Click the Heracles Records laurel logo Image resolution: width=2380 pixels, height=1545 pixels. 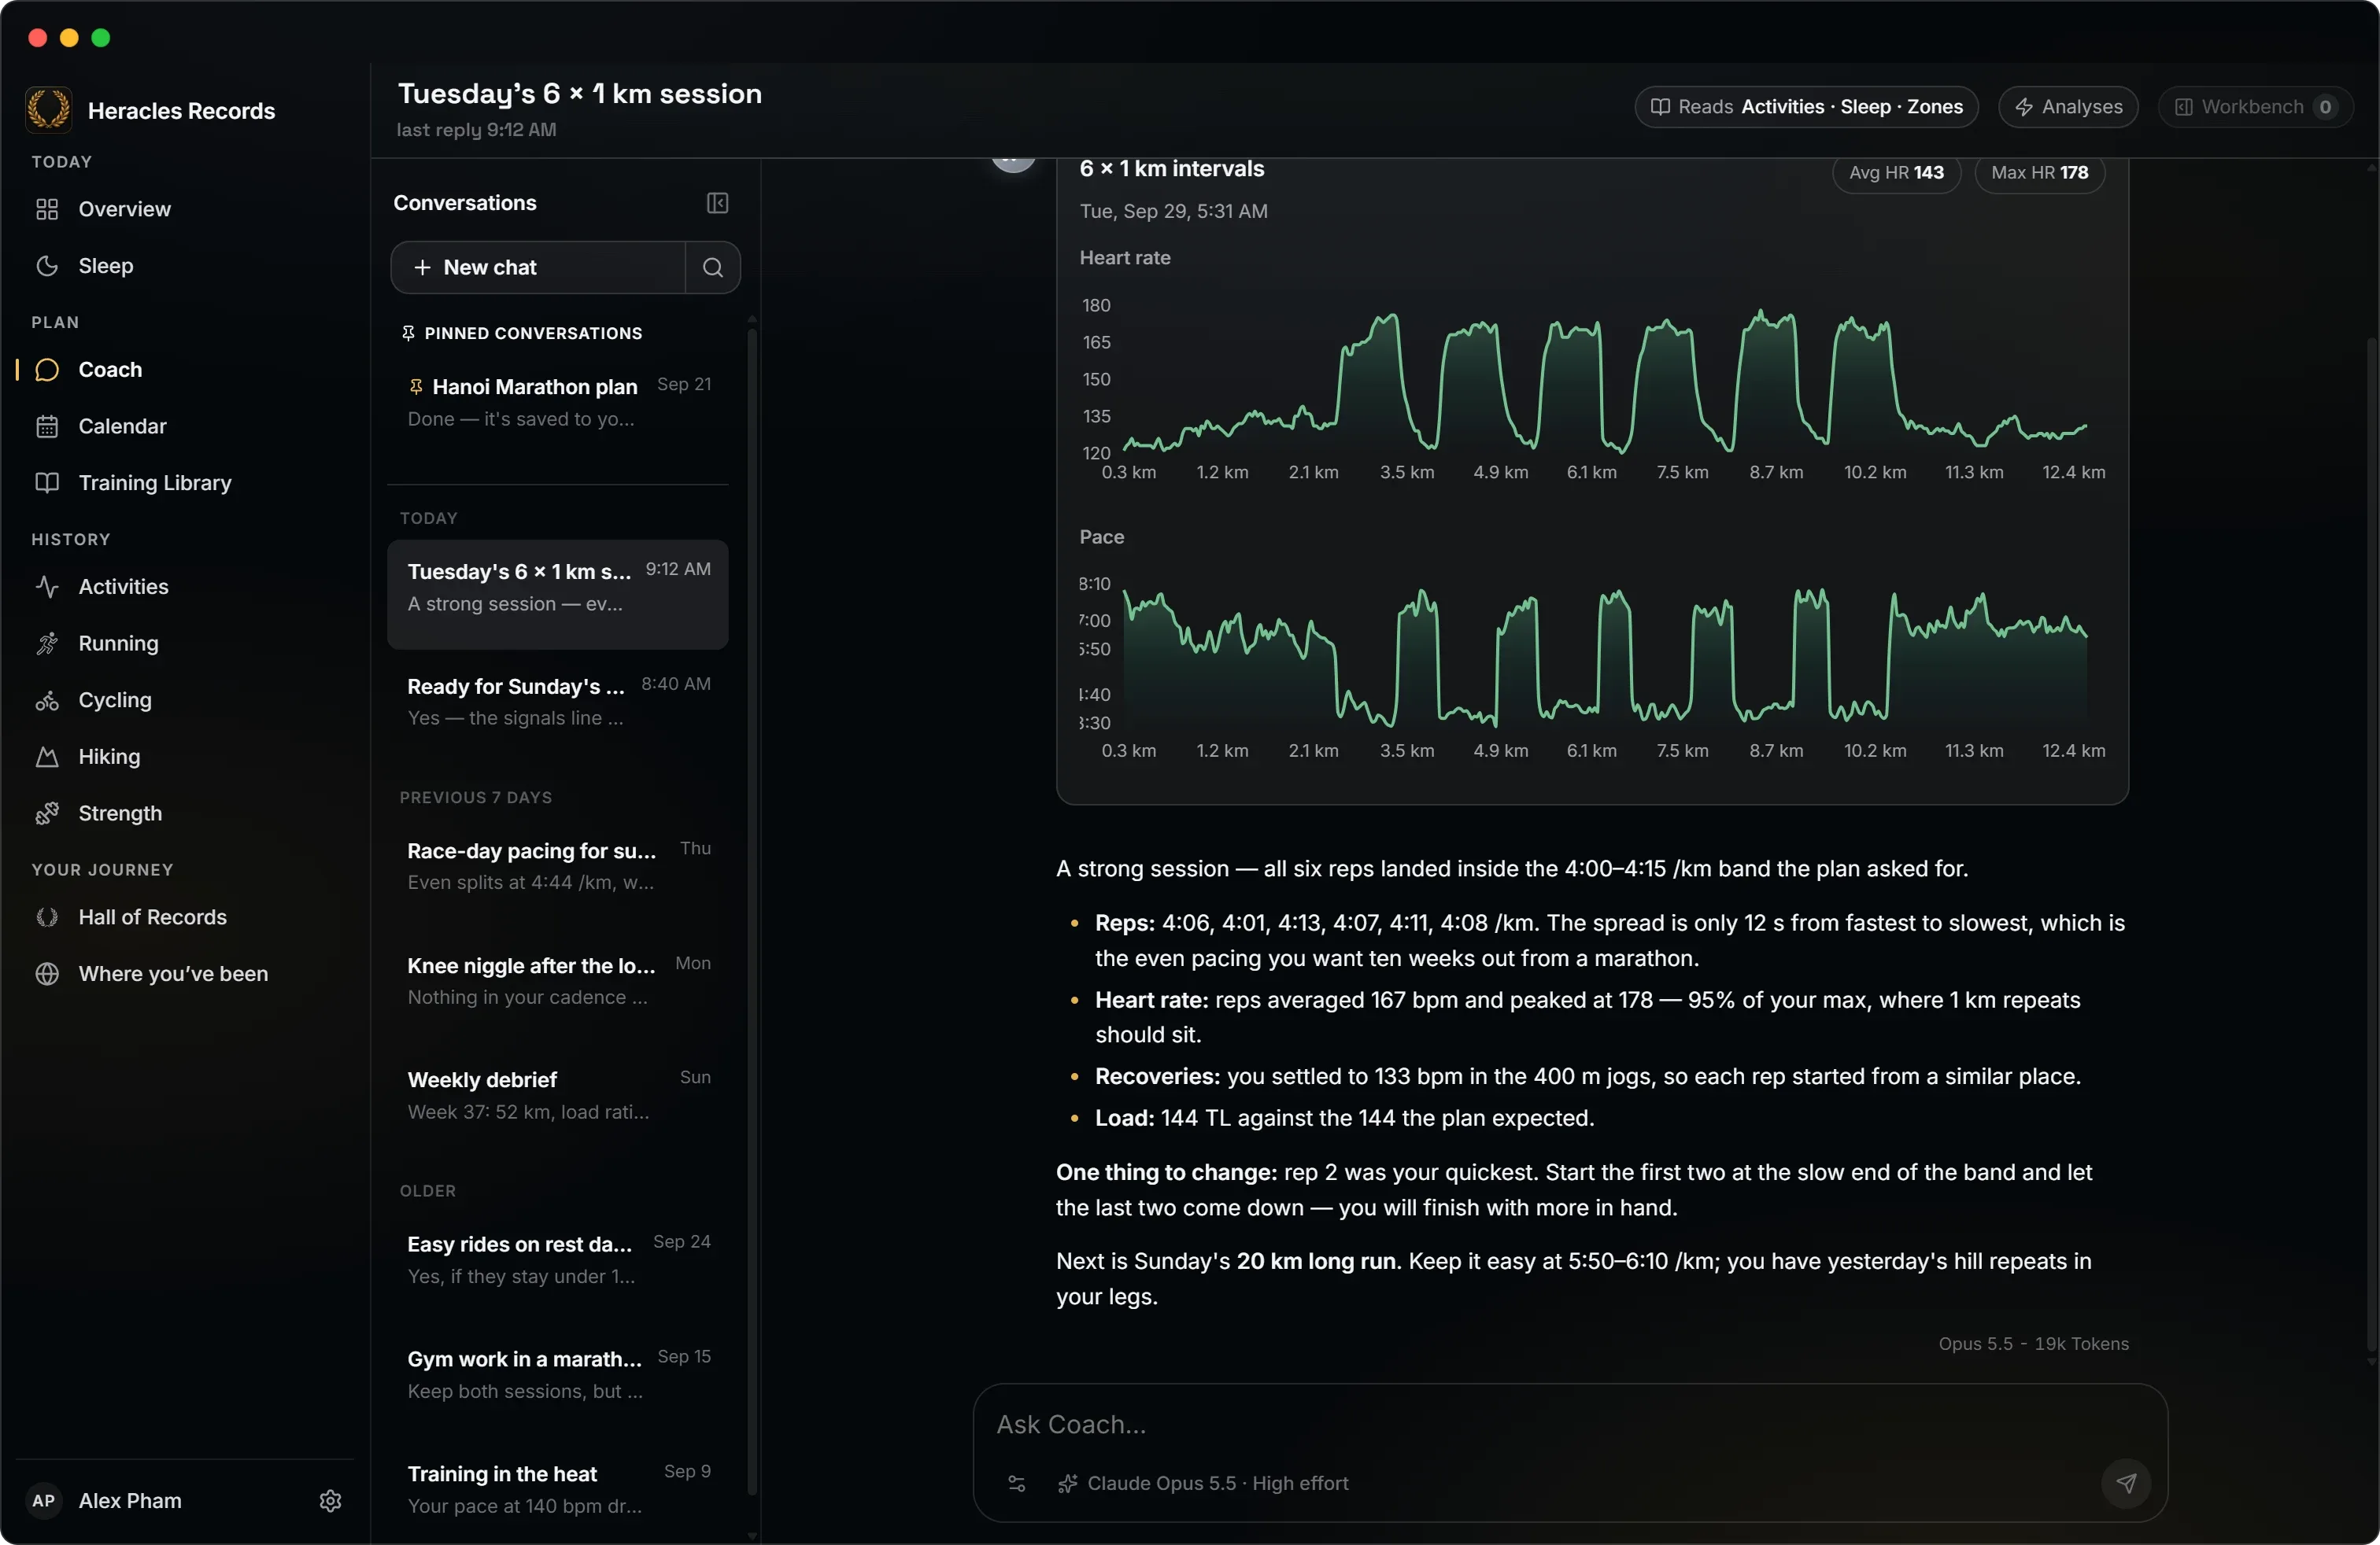point(48,110)
